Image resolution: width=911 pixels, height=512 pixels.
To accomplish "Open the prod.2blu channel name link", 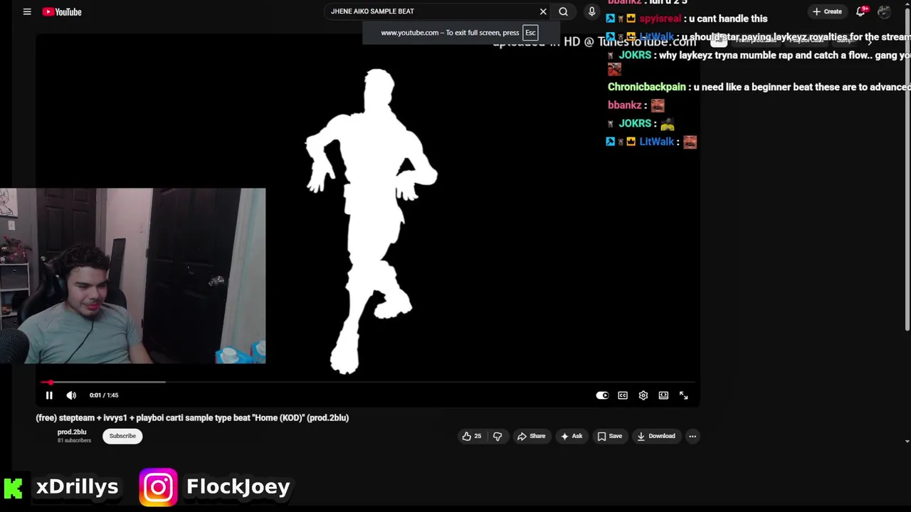I will (72, 432).
